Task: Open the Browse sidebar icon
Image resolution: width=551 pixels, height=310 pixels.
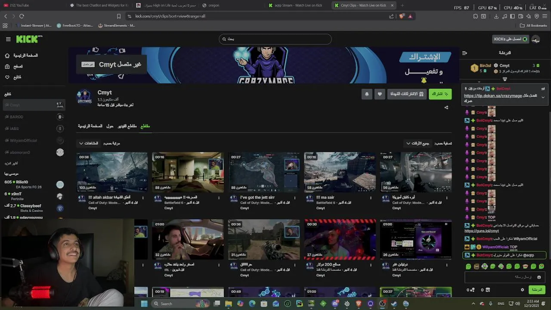Action: point(7,66)
